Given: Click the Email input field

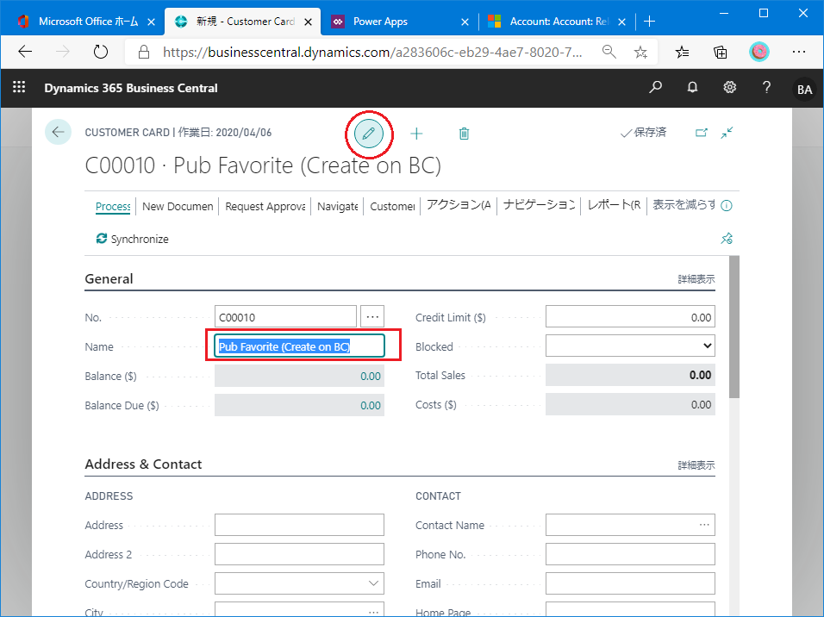Looking at the screenshot, I should click(x=630, y=583).
